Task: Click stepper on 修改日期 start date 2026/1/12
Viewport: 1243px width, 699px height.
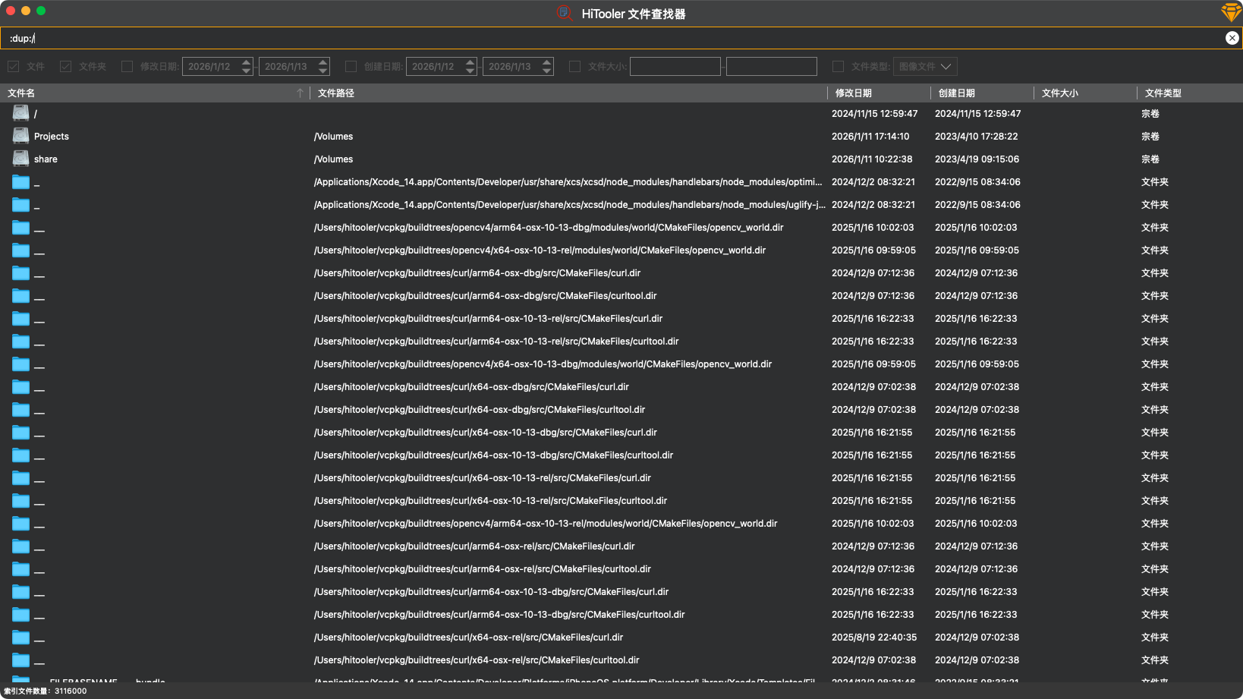Action: (247, 67)
